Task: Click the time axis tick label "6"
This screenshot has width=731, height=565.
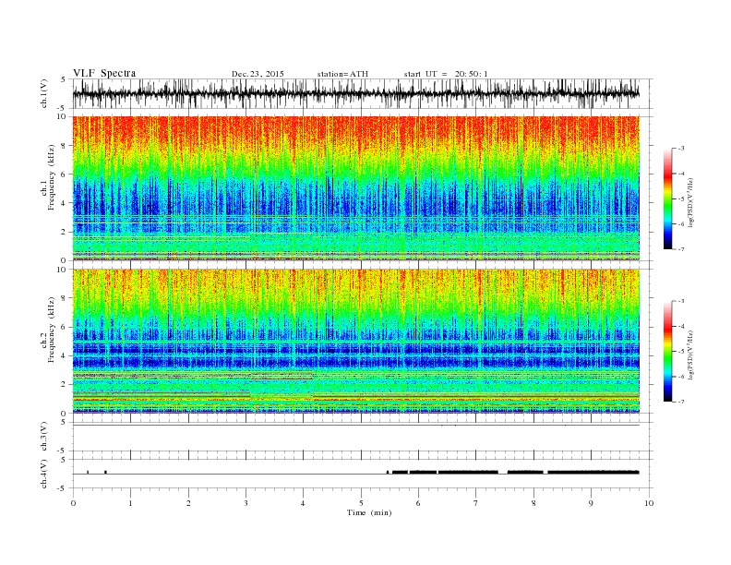Action: click(x=418, y=503)
